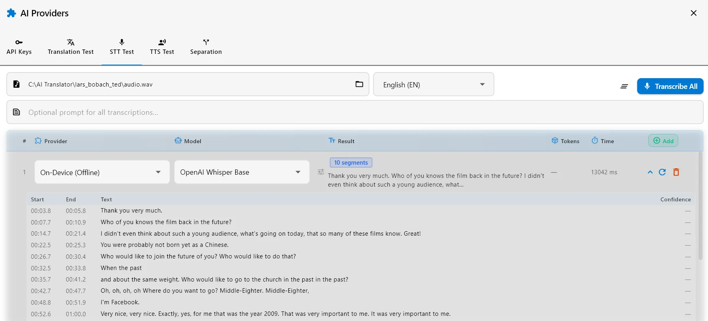Click the 13042 ms time value
The width and height of the screenshot is (708, 321).
tap(604, 172)
